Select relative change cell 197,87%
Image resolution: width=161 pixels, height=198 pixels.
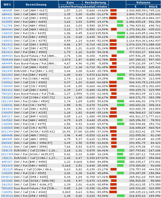pyautogui.click(x=102, y=158)
